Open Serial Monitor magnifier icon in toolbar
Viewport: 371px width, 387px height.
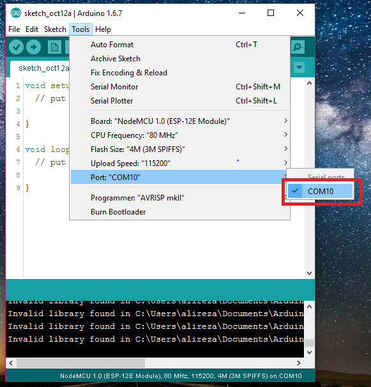298,47
